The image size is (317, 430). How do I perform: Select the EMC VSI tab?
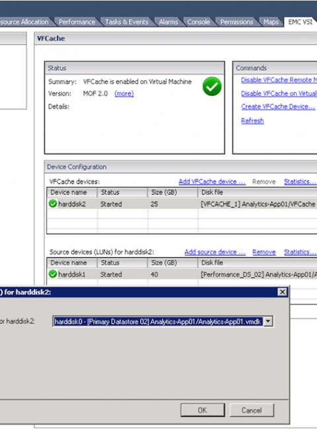click(x=300, y=22)
